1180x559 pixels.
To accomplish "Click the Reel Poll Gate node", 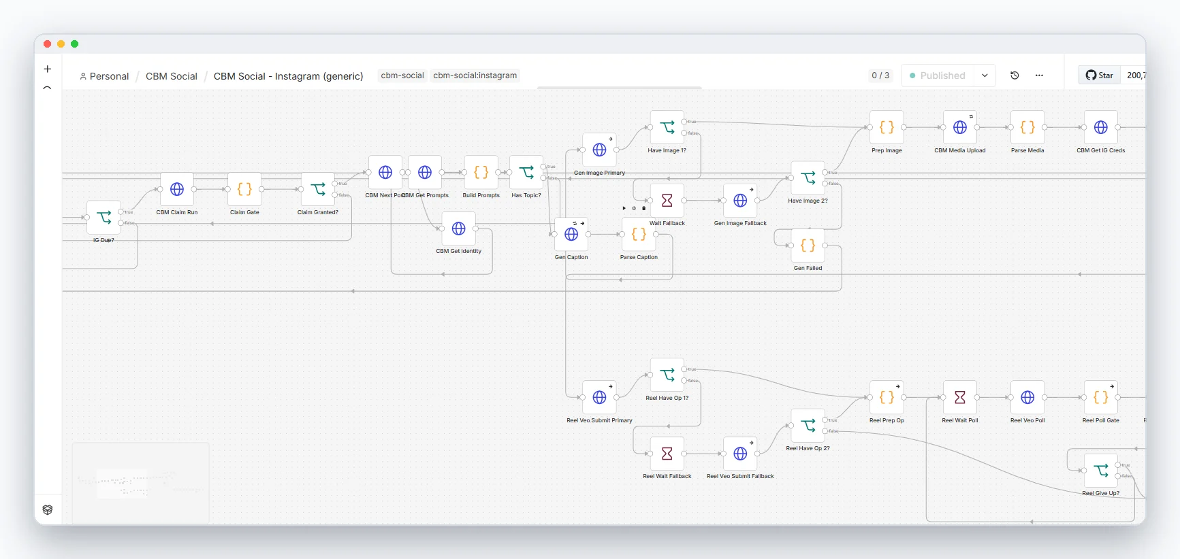I will click(1101, 398).
